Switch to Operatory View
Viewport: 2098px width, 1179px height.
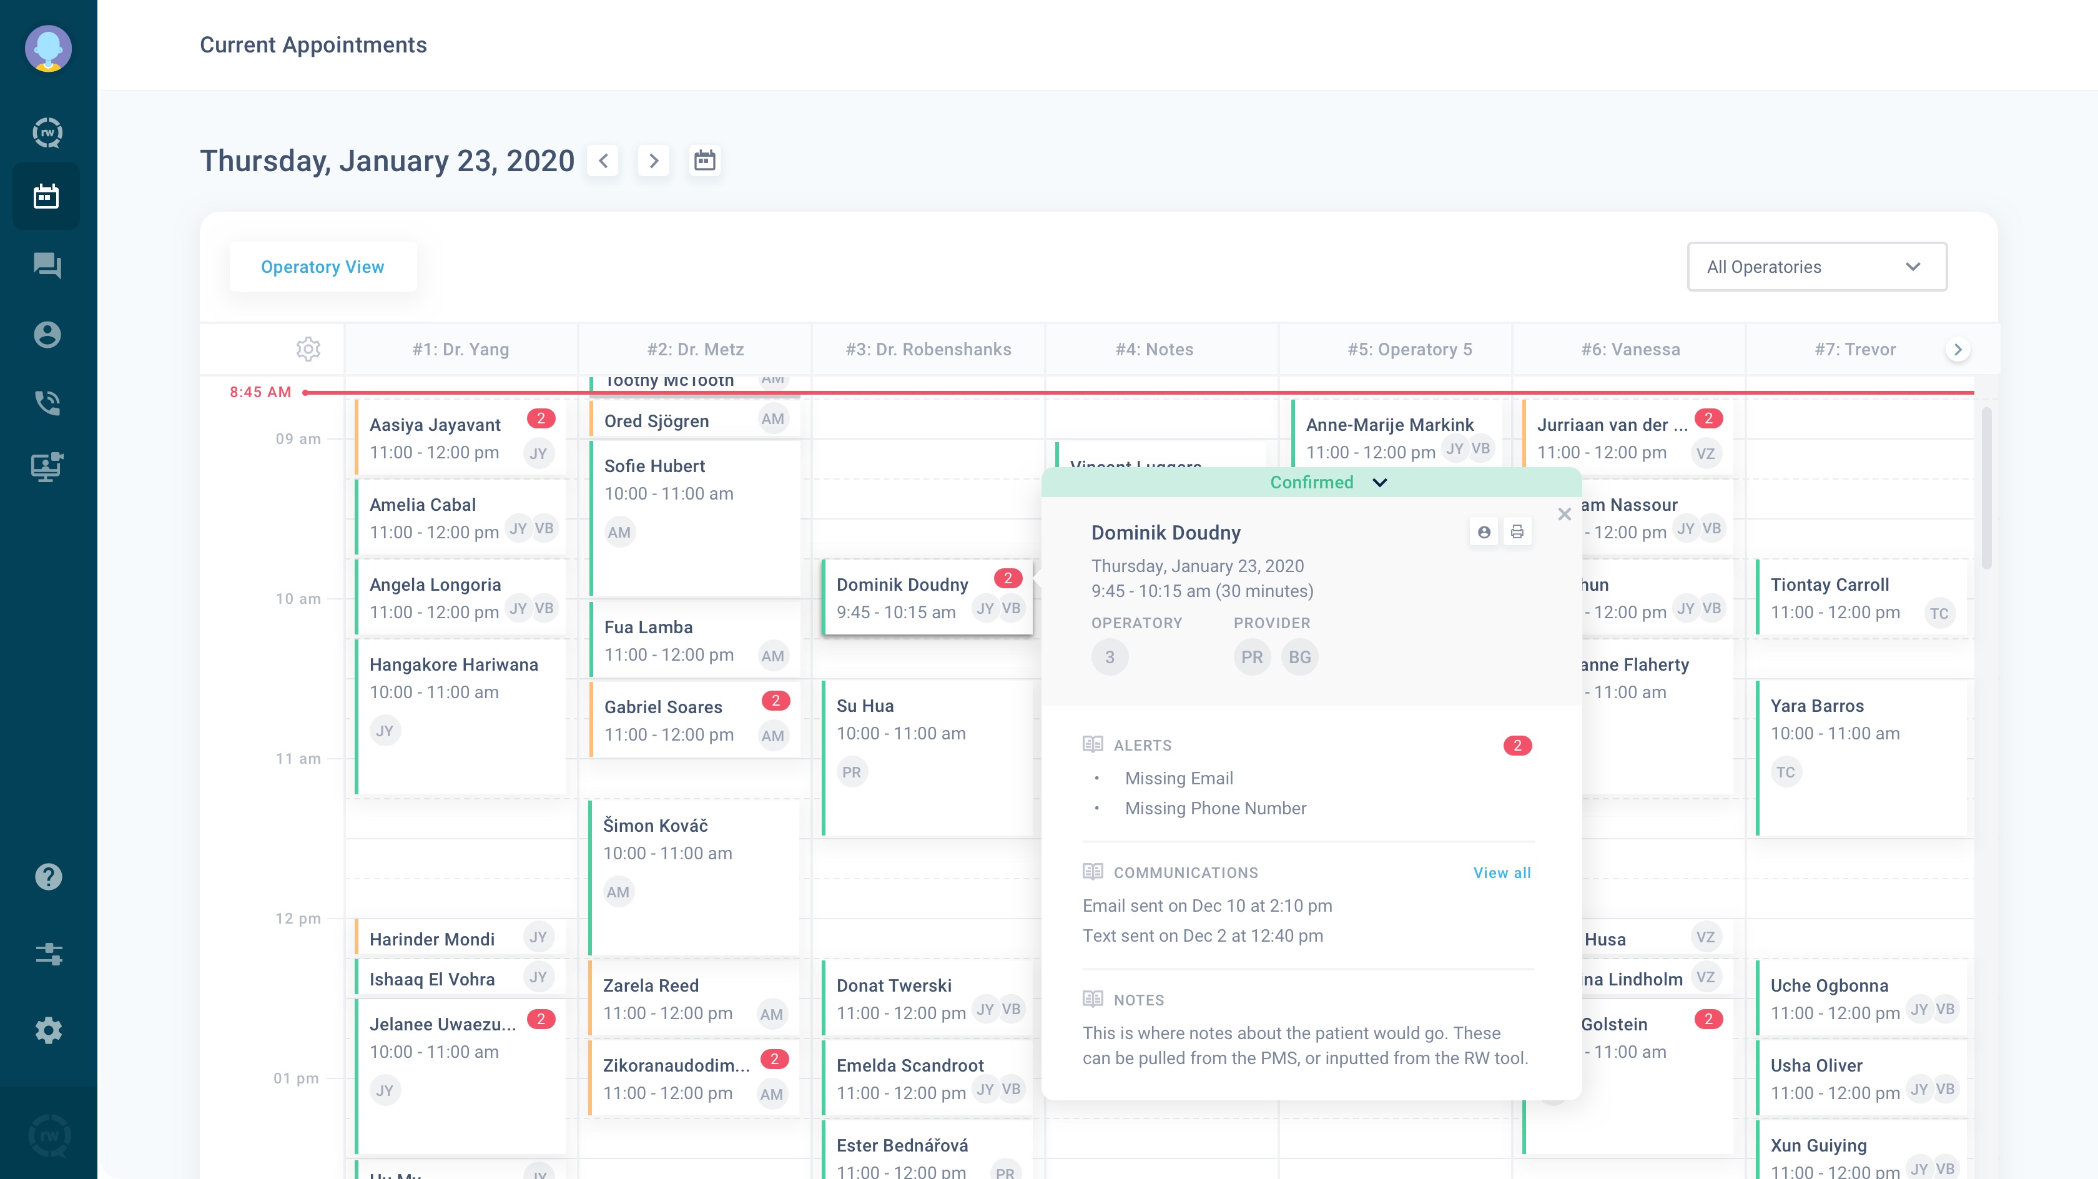coord(323,267)
